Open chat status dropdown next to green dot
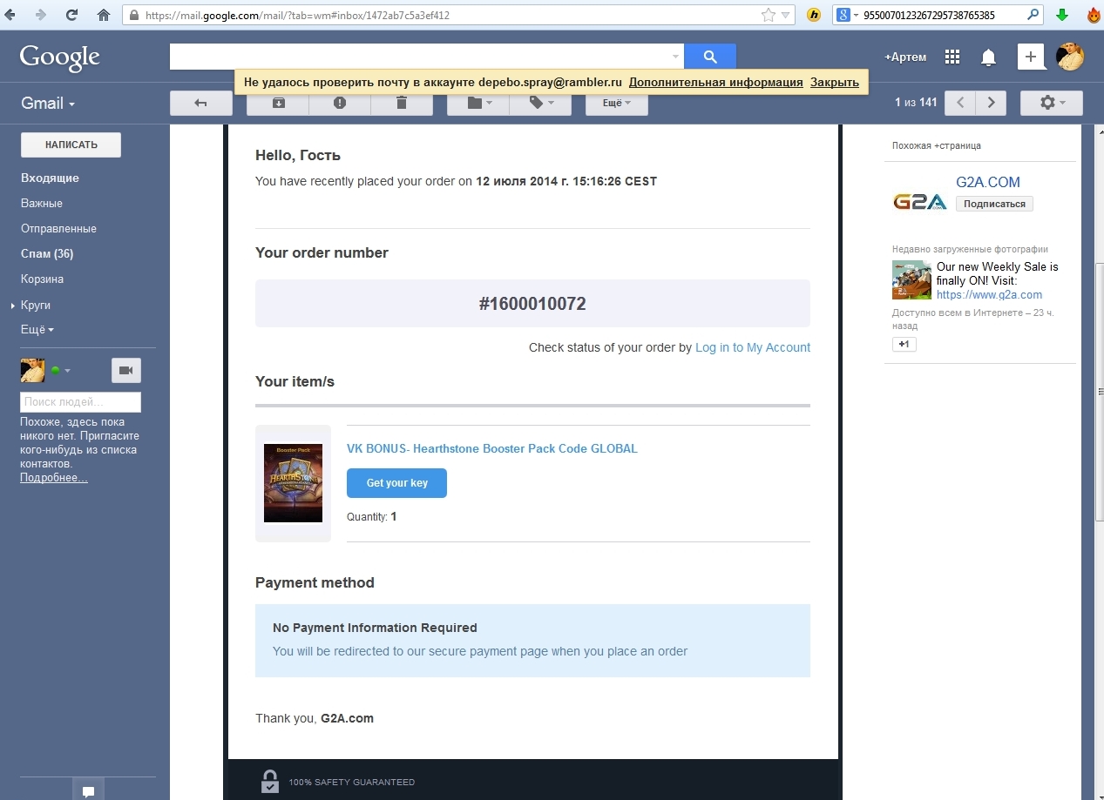This screenshot has height=800, width=1104. point(67,371)
